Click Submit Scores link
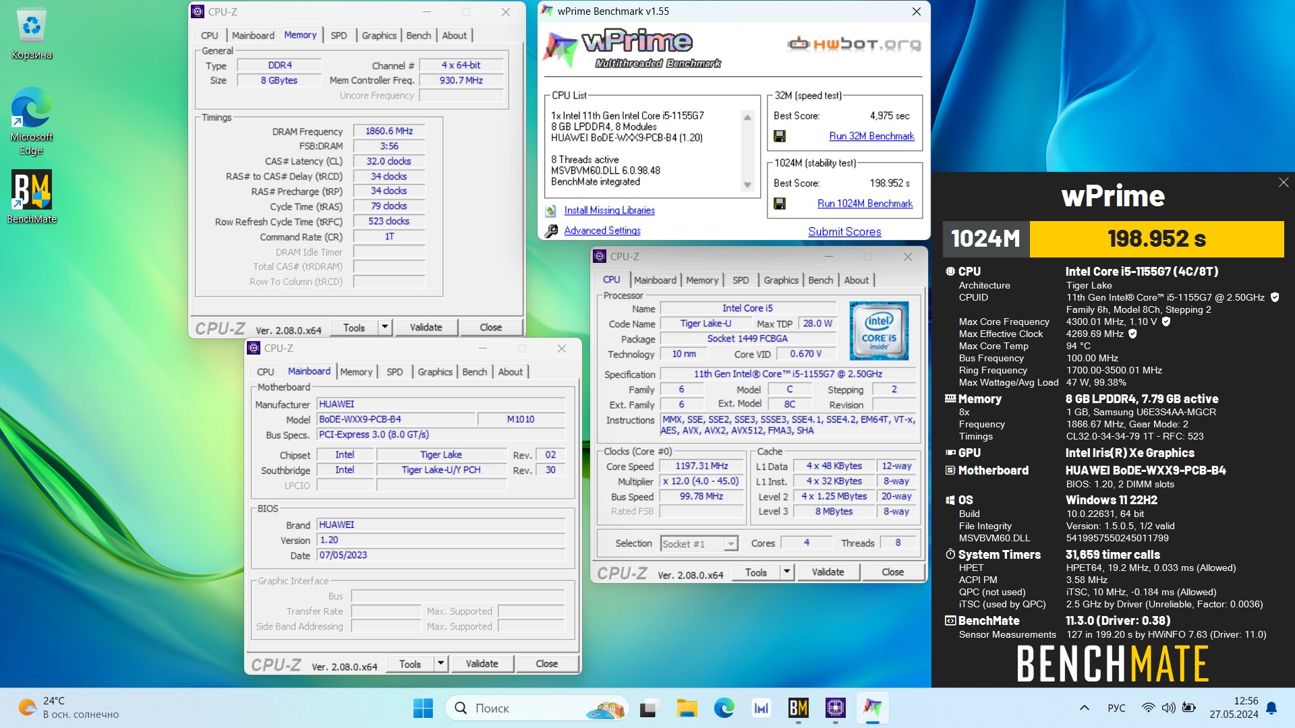 pos(844,232)
